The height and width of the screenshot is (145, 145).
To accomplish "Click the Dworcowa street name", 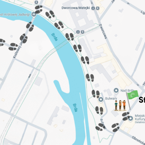I will (103, 32).
